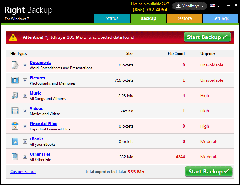Open the Pictures link

(37, 78)
